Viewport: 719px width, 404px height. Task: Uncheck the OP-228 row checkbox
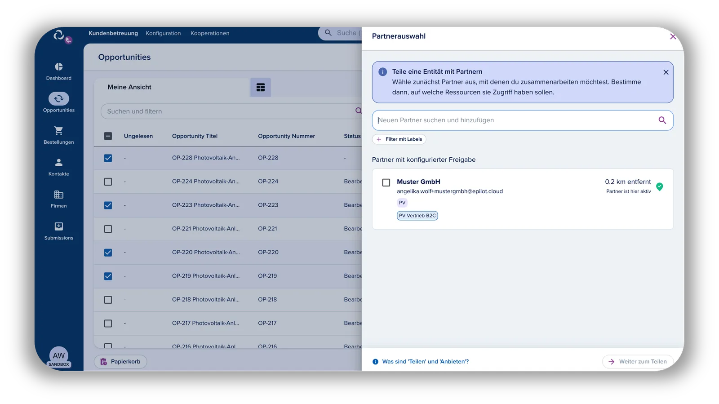[108, 158]
